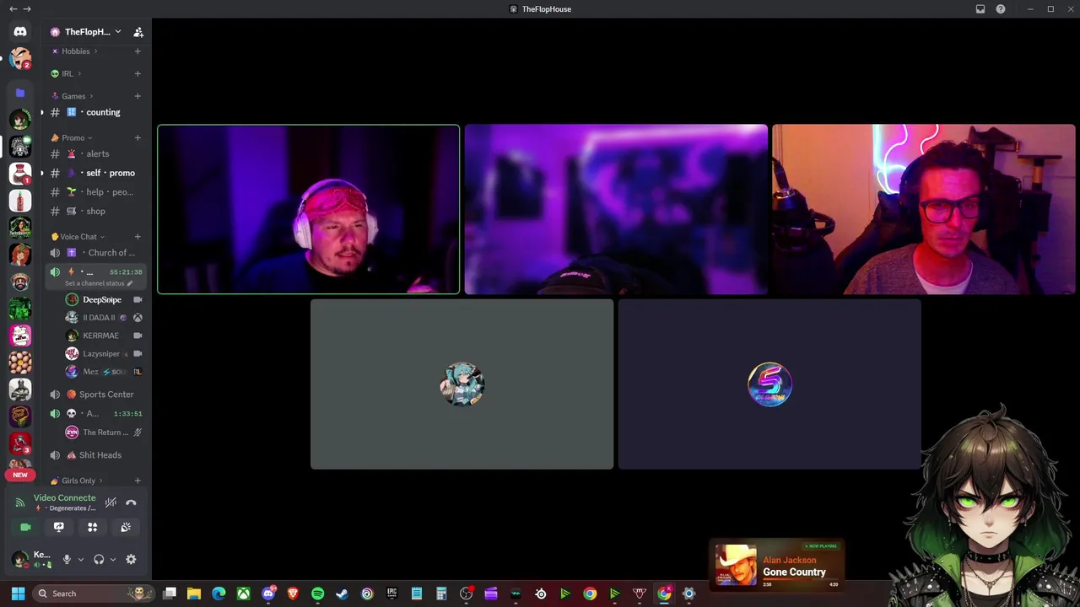Join Sports Center voice channel
The width and height of the screenshot is (1080, 607).
tap(95, 395)
